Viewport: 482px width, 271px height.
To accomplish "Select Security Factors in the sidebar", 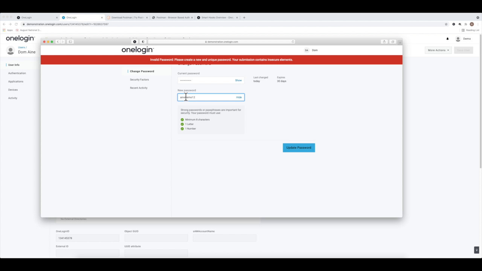I will (x=139, y=79).
